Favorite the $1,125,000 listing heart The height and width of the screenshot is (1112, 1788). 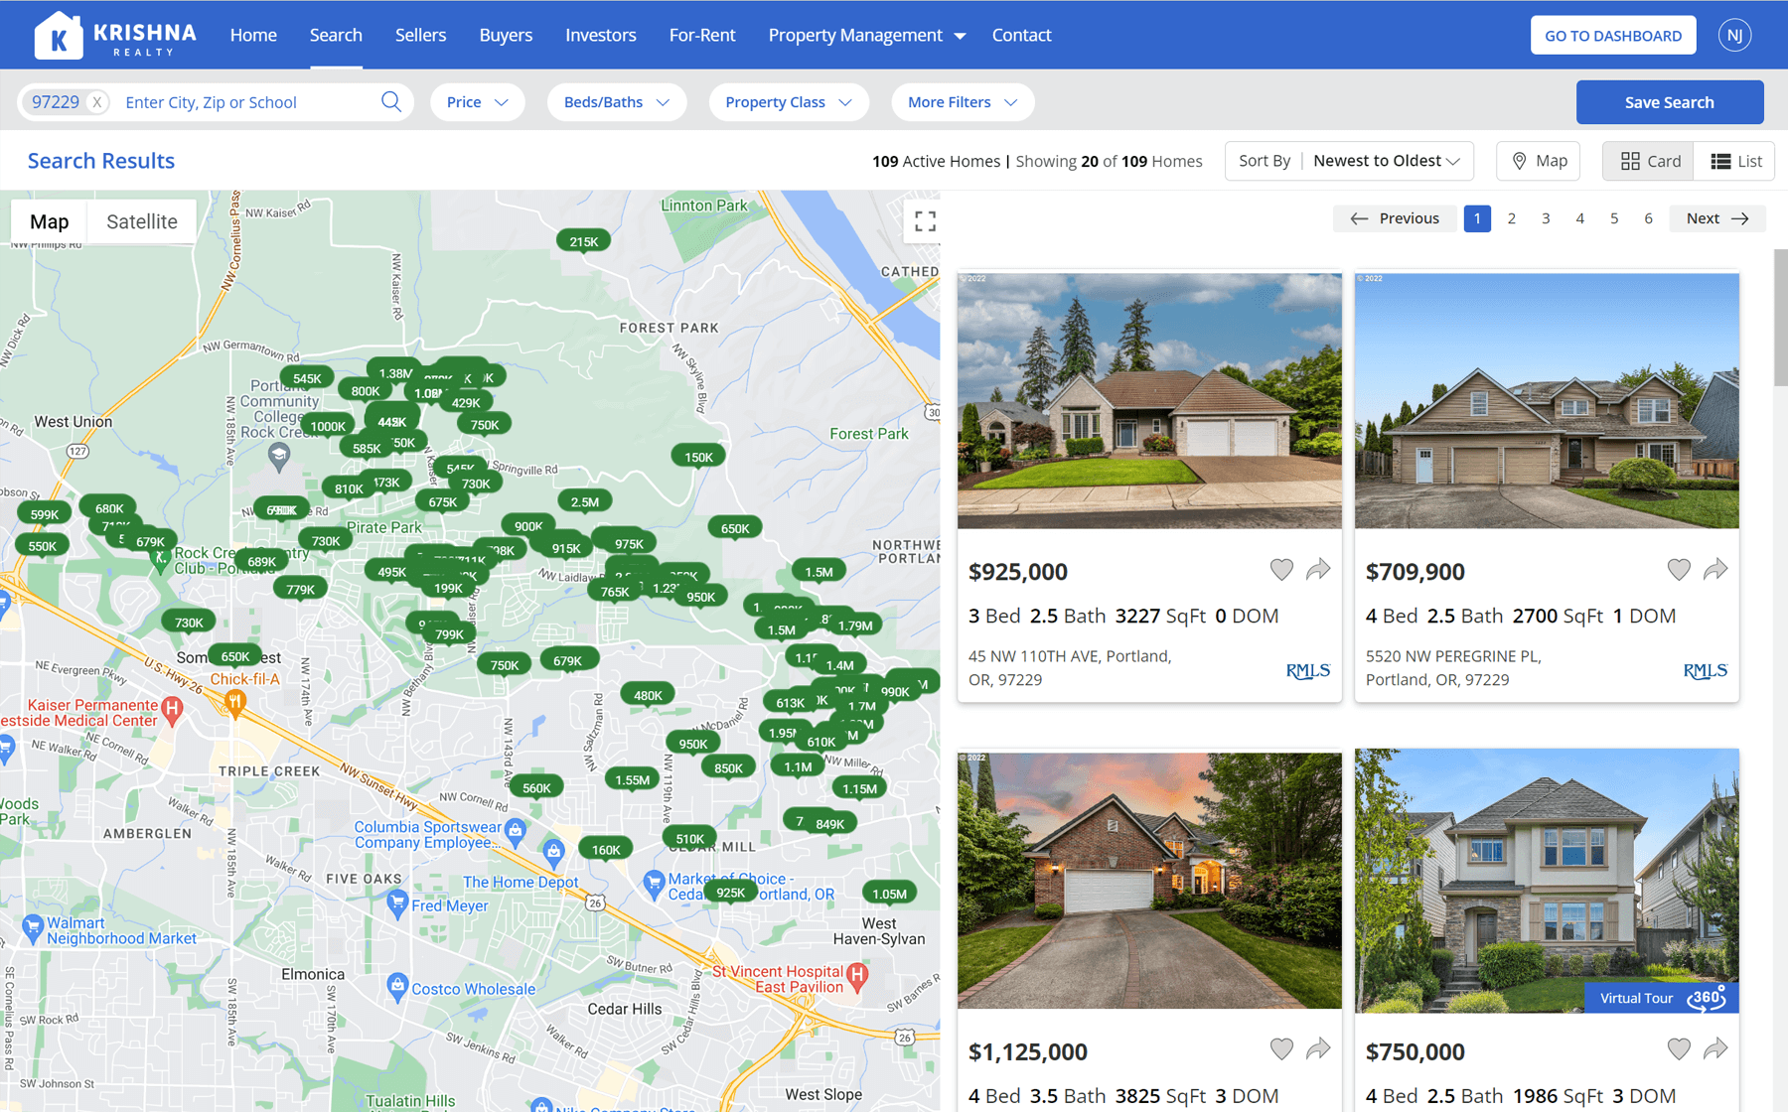pyautogui.click(x=1281, y=1049)
